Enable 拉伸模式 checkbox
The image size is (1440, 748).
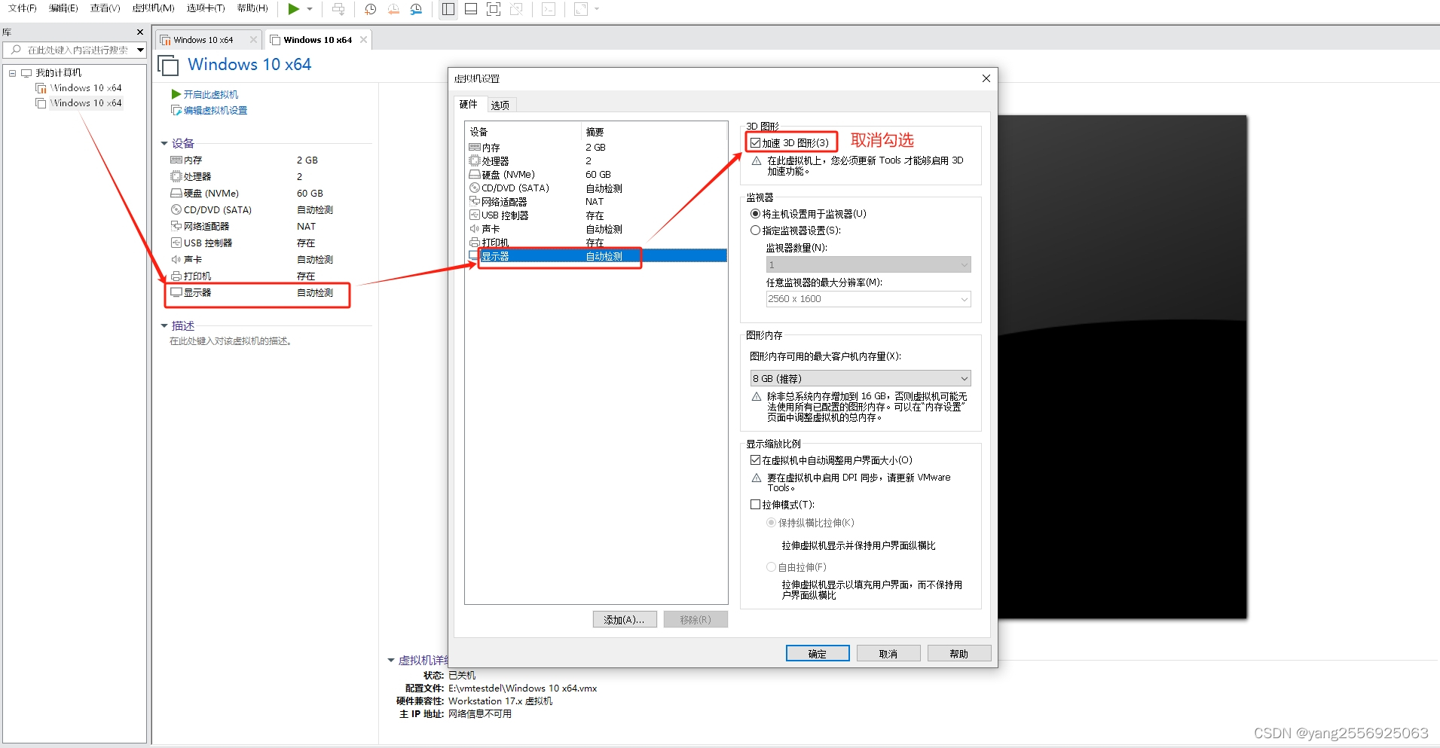pos(755,505)
